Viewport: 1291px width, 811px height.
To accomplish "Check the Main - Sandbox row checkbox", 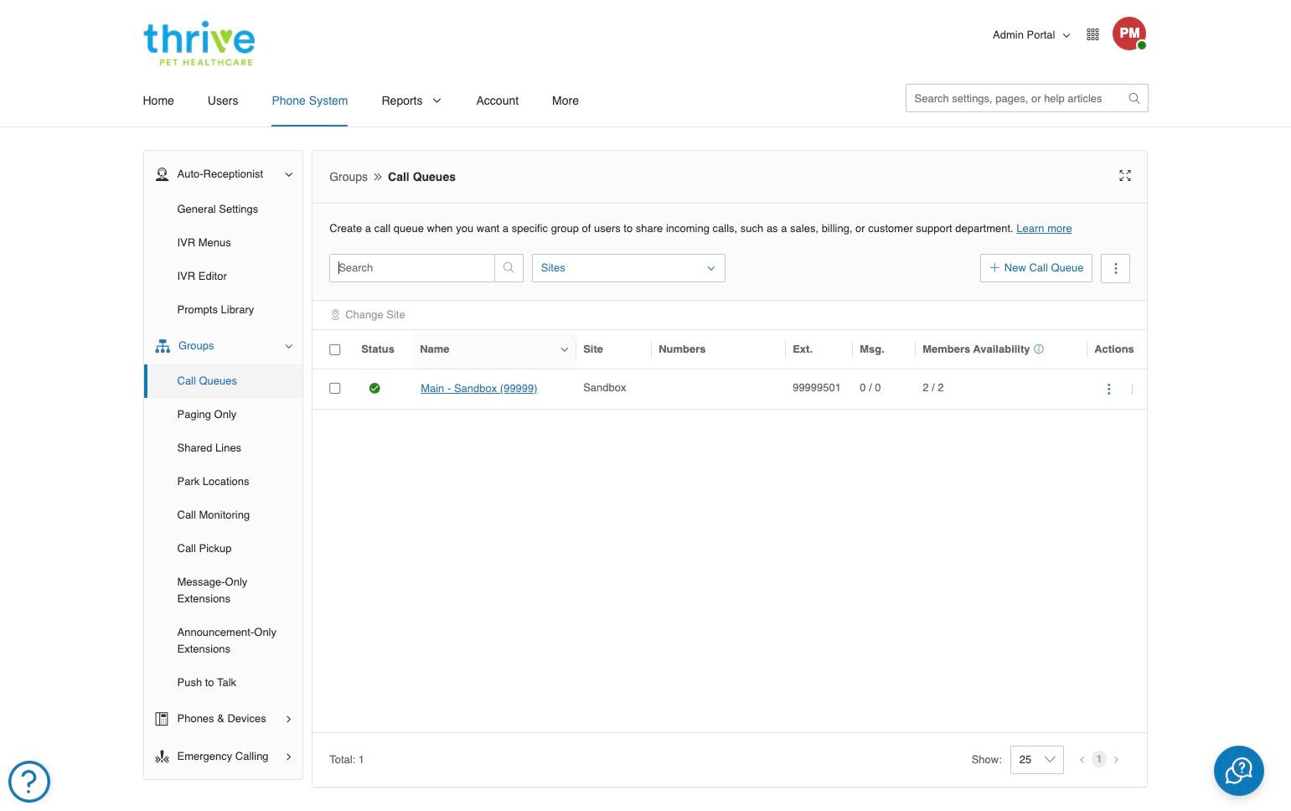I will point(335,388).
